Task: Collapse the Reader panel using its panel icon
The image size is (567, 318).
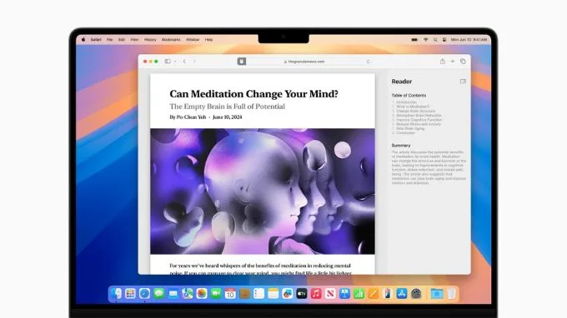Action: tap(463, 82)
